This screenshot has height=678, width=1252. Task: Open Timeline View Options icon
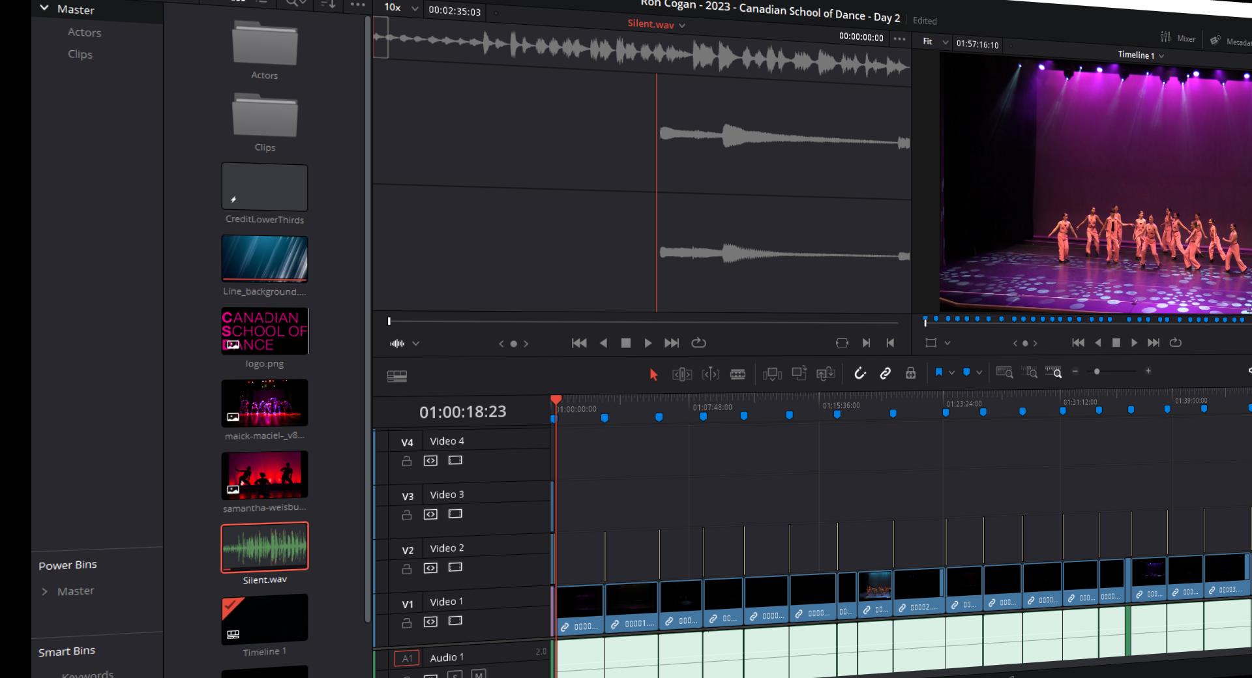(x=396, y=376)
